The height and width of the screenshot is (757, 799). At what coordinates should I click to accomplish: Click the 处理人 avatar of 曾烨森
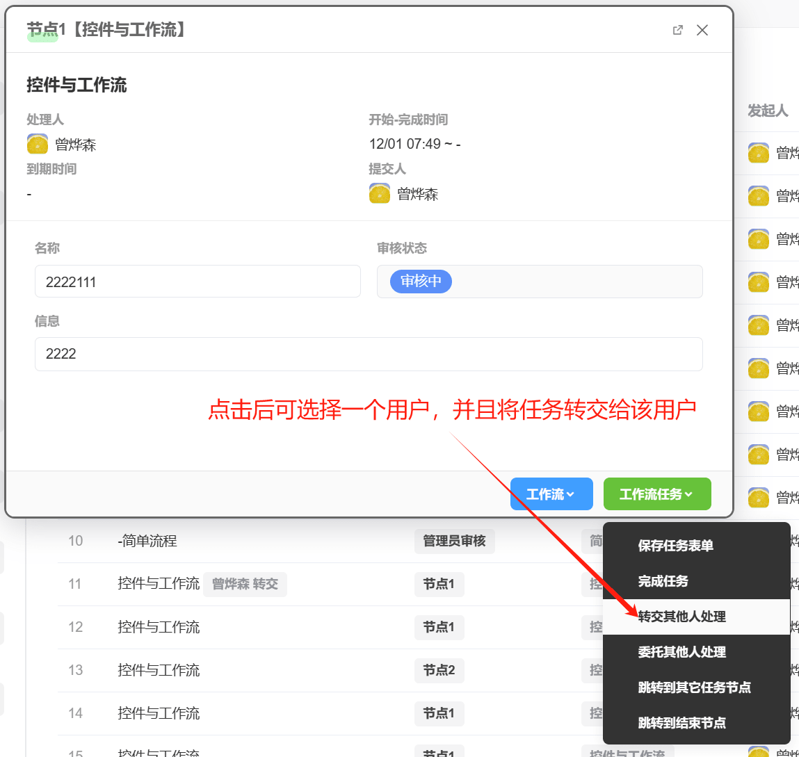38,144
